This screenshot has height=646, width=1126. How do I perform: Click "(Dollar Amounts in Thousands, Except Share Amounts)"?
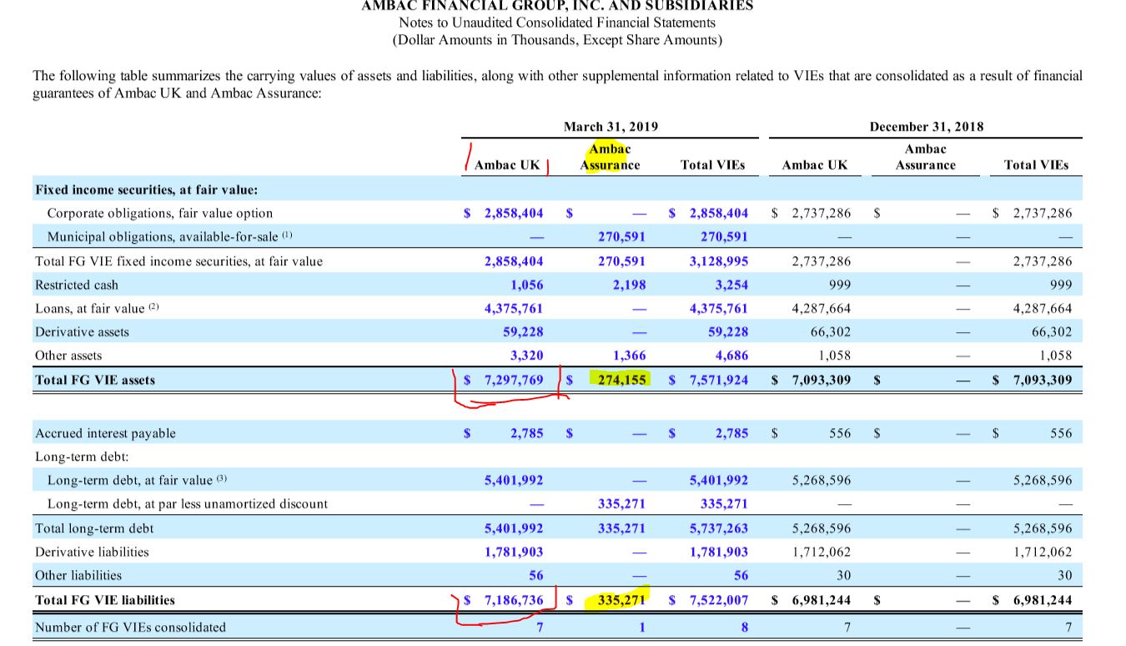(x=557, y=40)
